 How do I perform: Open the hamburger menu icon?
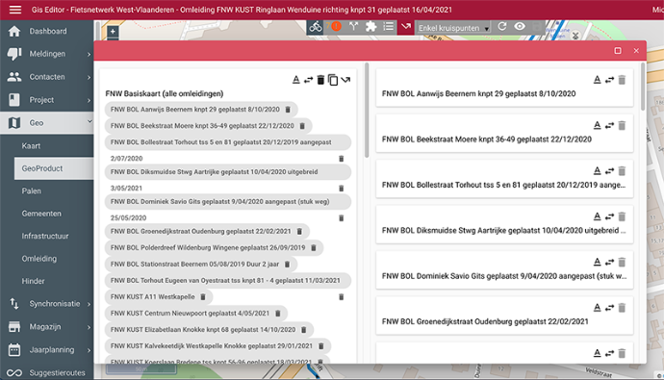coord(15,10)
